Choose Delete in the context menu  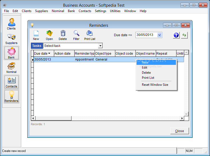(x=156, y=73)
